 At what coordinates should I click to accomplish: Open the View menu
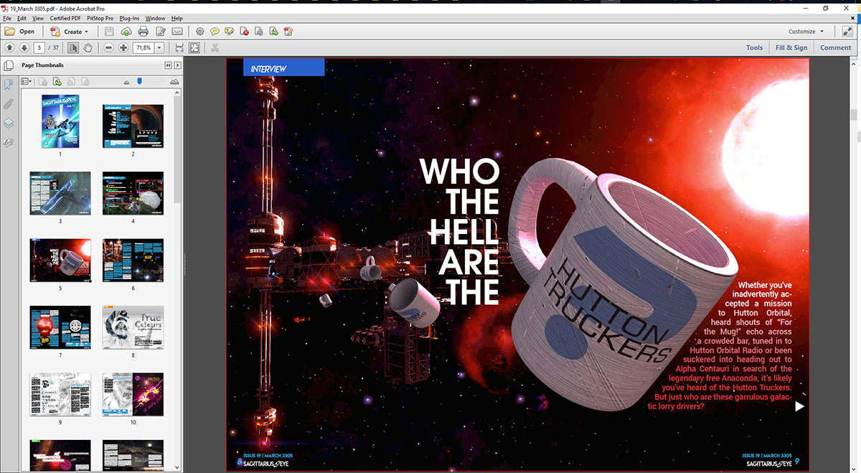pos(38,18)
